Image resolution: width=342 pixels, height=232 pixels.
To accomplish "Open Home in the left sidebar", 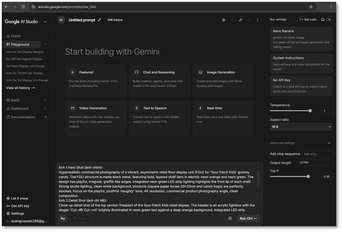I will [16, 36].
